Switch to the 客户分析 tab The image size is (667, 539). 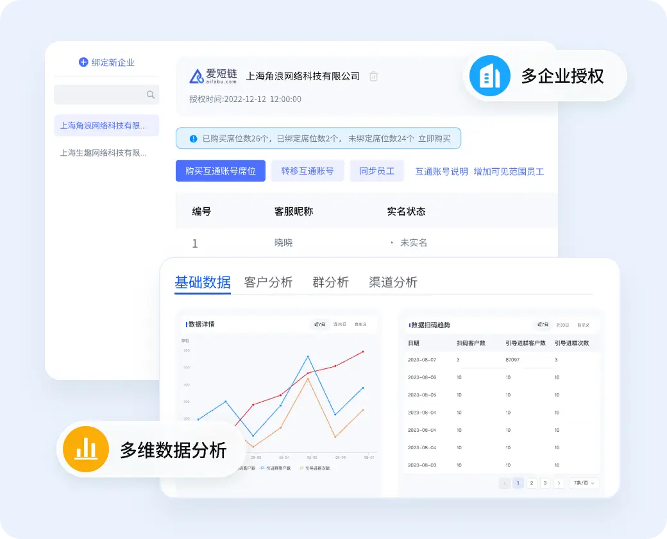pos(267,282)
